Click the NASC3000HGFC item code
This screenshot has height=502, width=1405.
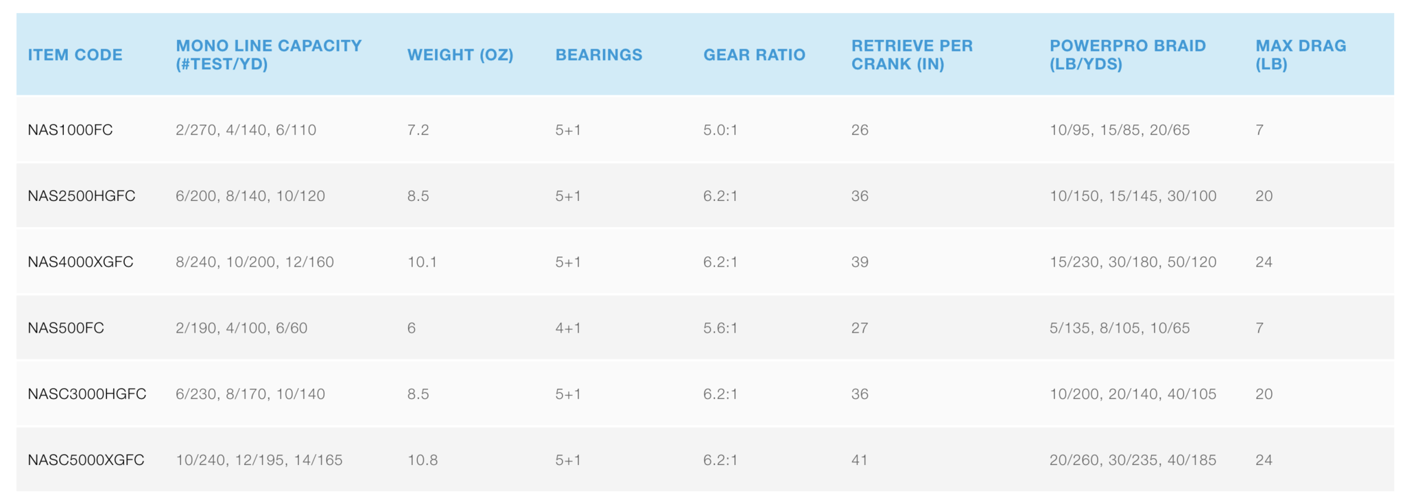click(x=87, y=394)
